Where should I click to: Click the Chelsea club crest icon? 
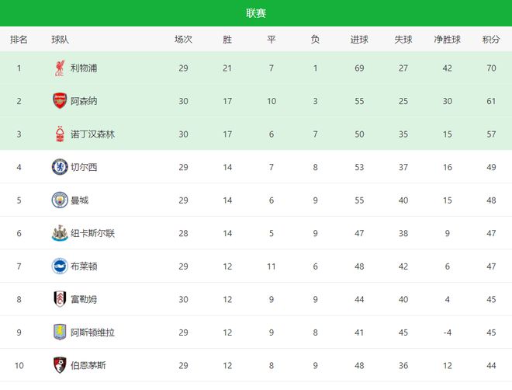tap(60, 167)
